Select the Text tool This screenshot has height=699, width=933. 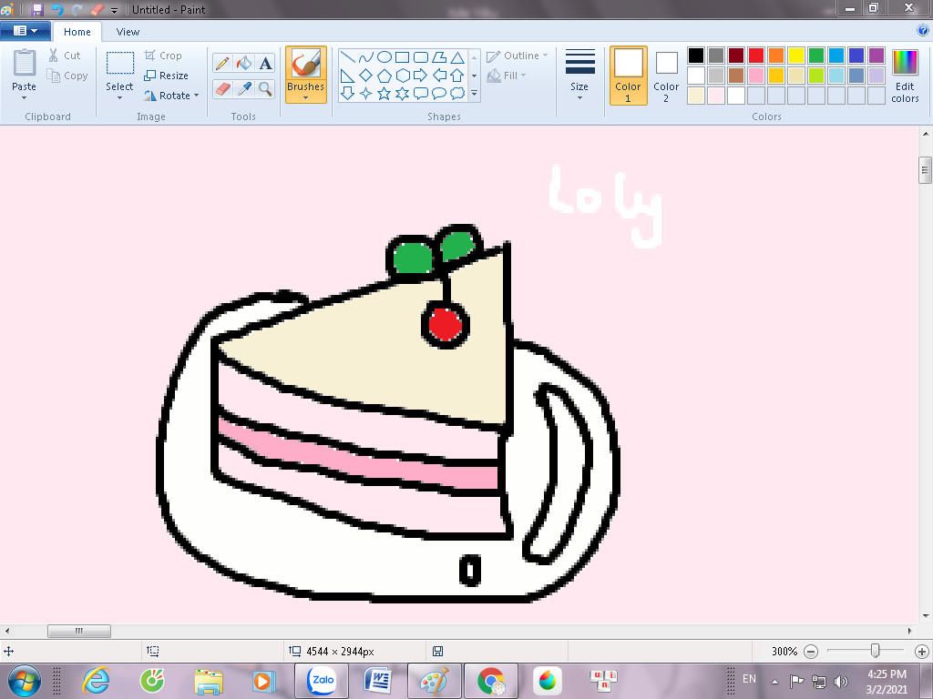(x=265, y=63)
